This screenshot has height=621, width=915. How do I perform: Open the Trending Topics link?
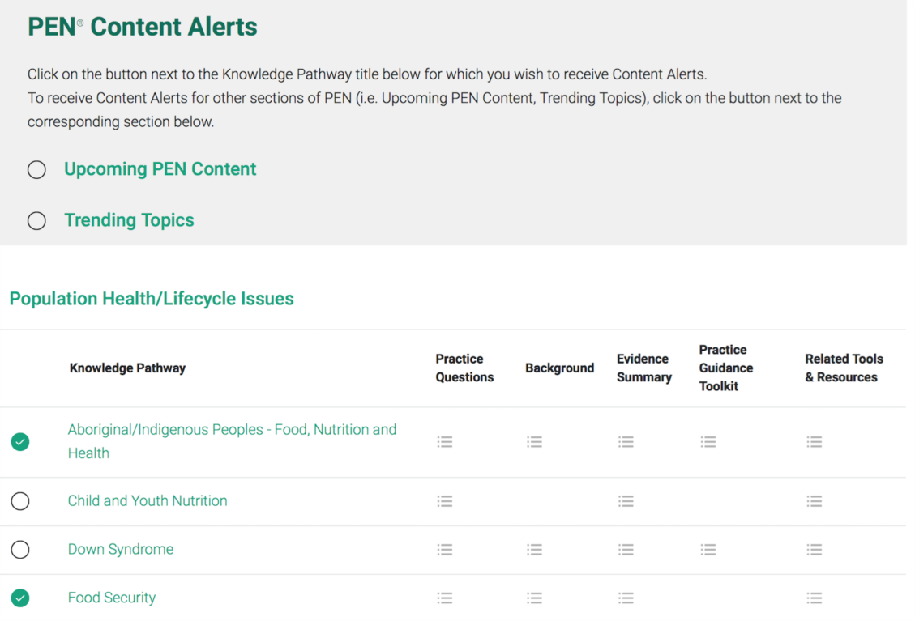[129, 220]
